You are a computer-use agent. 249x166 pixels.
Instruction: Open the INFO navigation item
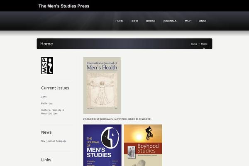tap(134, 21)
